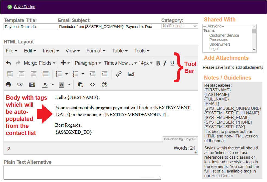Open the Category Notifications dropdown

point(180,26)
